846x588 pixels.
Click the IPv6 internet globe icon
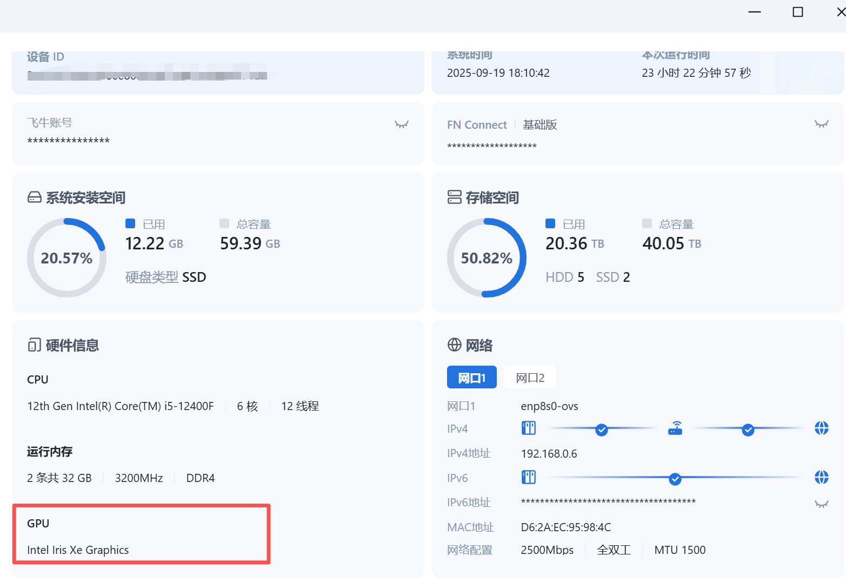(821, 477)
